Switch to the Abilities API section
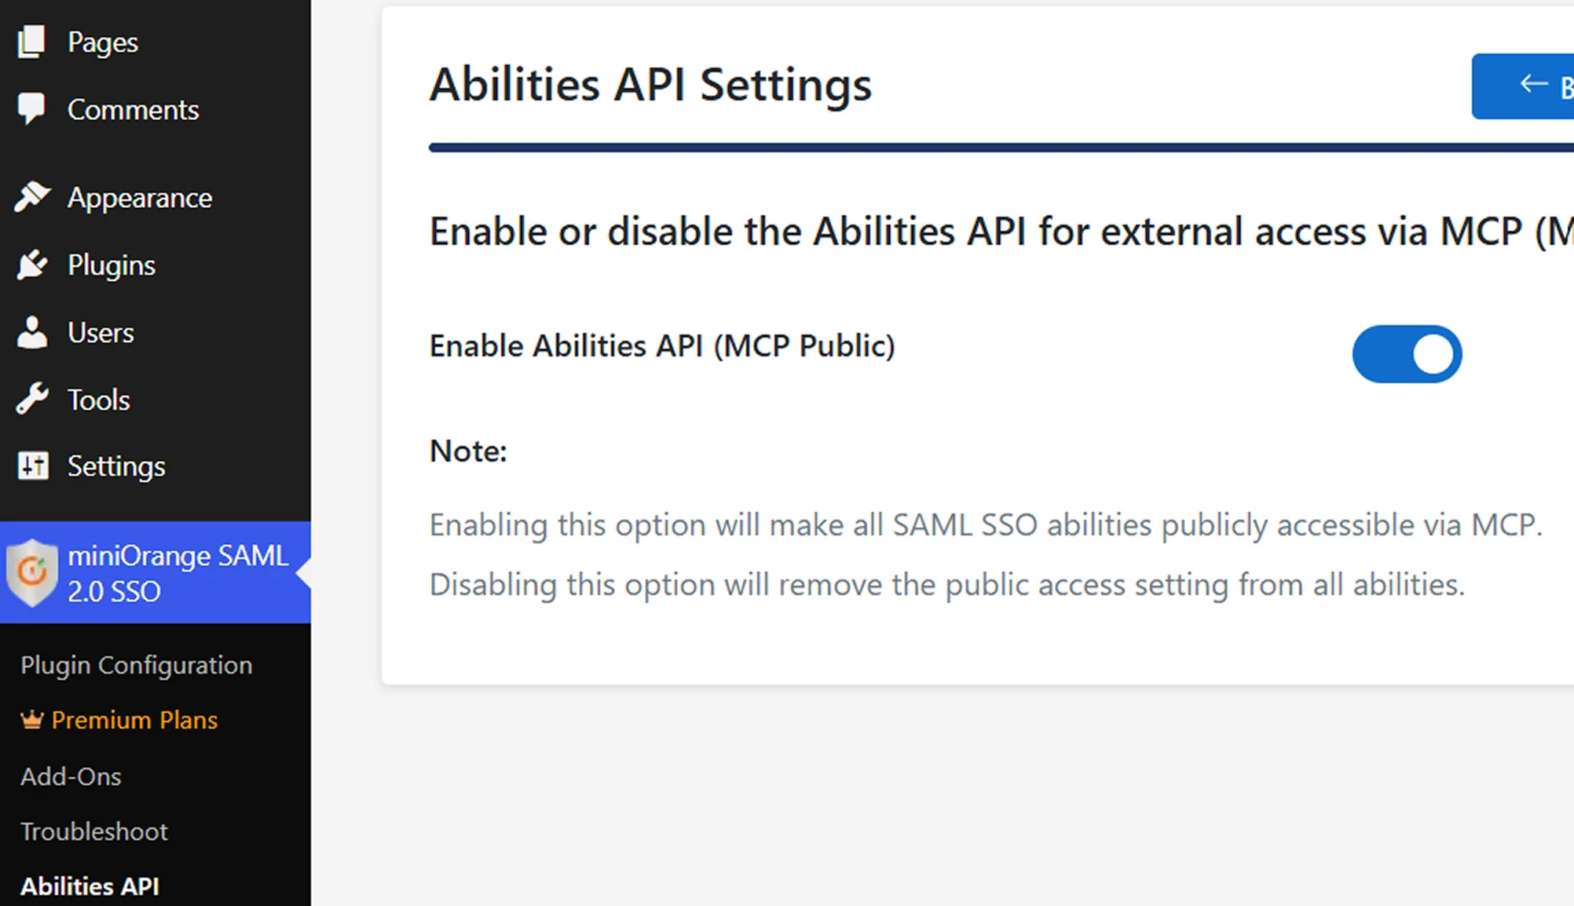The width and height of the screenshot is (1574, 906). coord(90,886)
